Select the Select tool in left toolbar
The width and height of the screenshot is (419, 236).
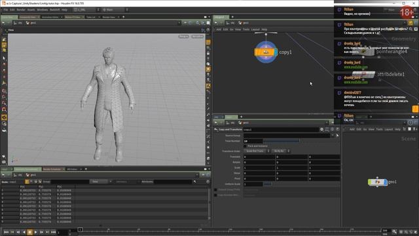coord(4,58)
